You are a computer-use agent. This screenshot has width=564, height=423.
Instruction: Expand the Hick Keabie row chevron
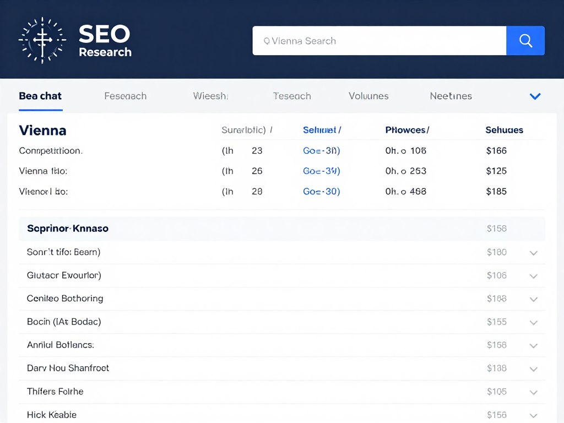pos(533,415)
